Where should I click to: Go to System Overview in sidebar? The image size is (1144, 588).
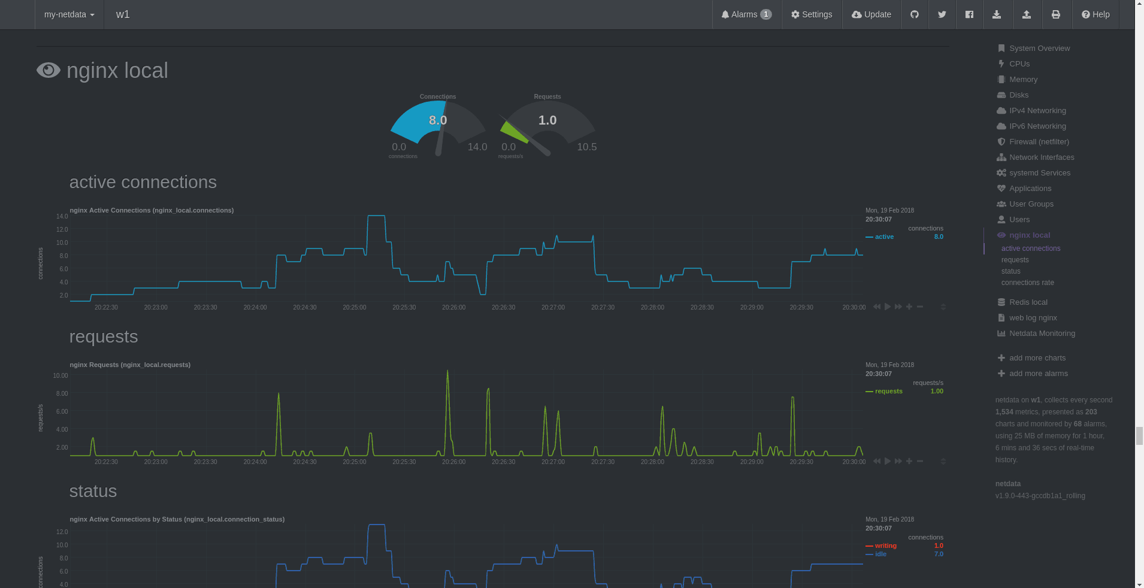point(1039,49)
